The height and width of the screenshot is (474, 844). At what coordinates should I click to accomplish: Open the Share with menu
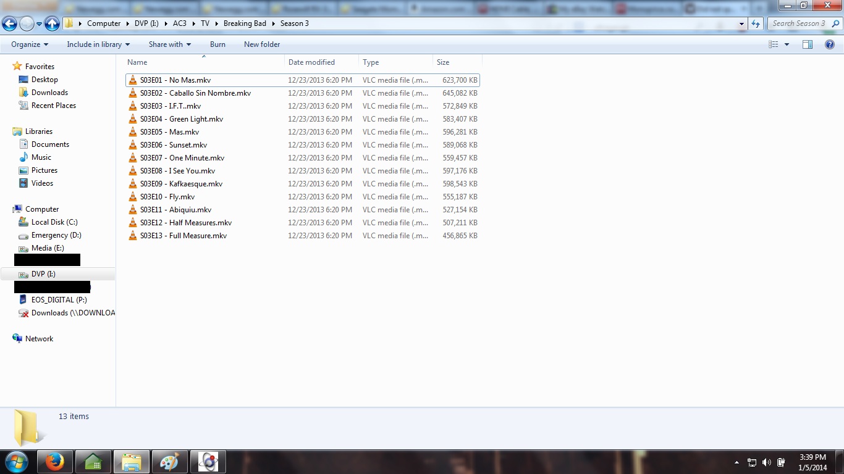tap(170, 44)
